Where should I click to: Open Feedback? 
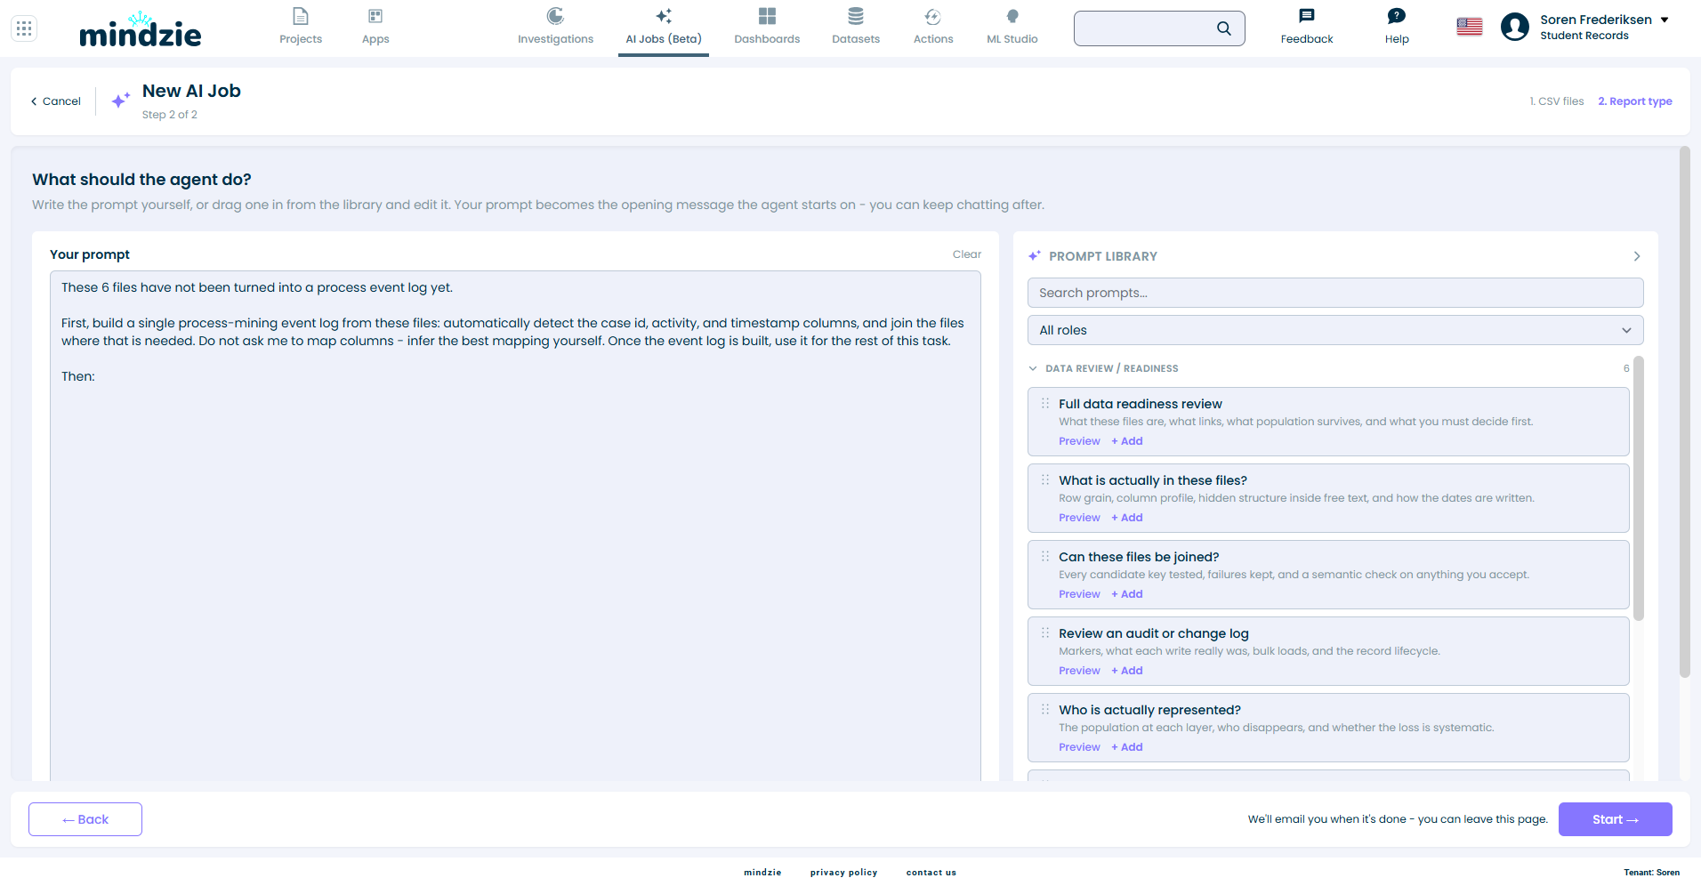click(x=1307, y=27)
